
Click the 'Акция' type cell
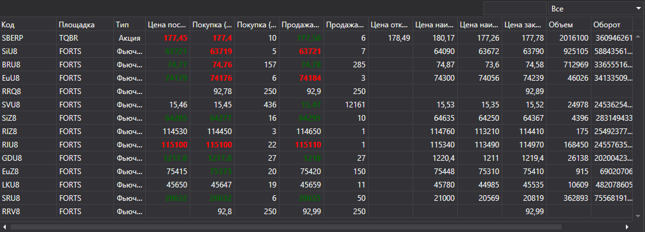coord(130,38)
